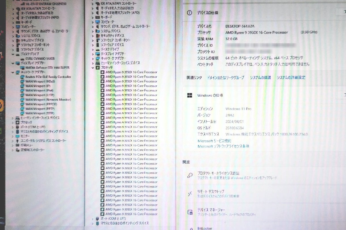The image size is (346, 230).
Task: Expand the ユニバーサル シリアル バス コントローラー arrow
Action: pyautogui.click(x=13, y=141)
